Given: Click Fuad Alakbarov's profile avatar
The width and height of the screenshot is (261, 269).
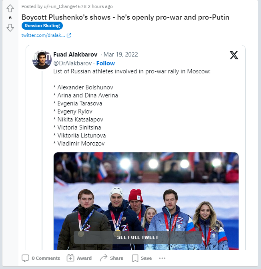Looking at the screenshot, I should point(42,60).
